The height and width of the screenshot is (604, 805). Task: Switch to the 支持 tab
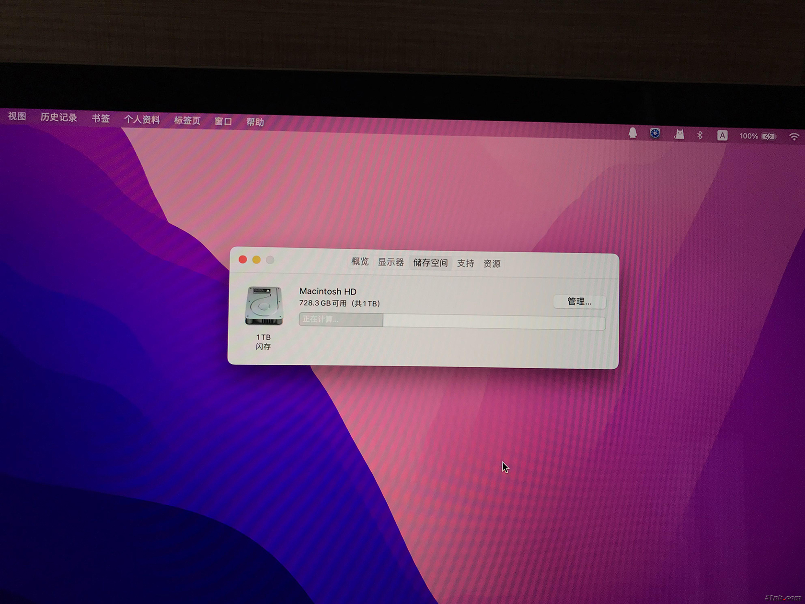point(465,263)
